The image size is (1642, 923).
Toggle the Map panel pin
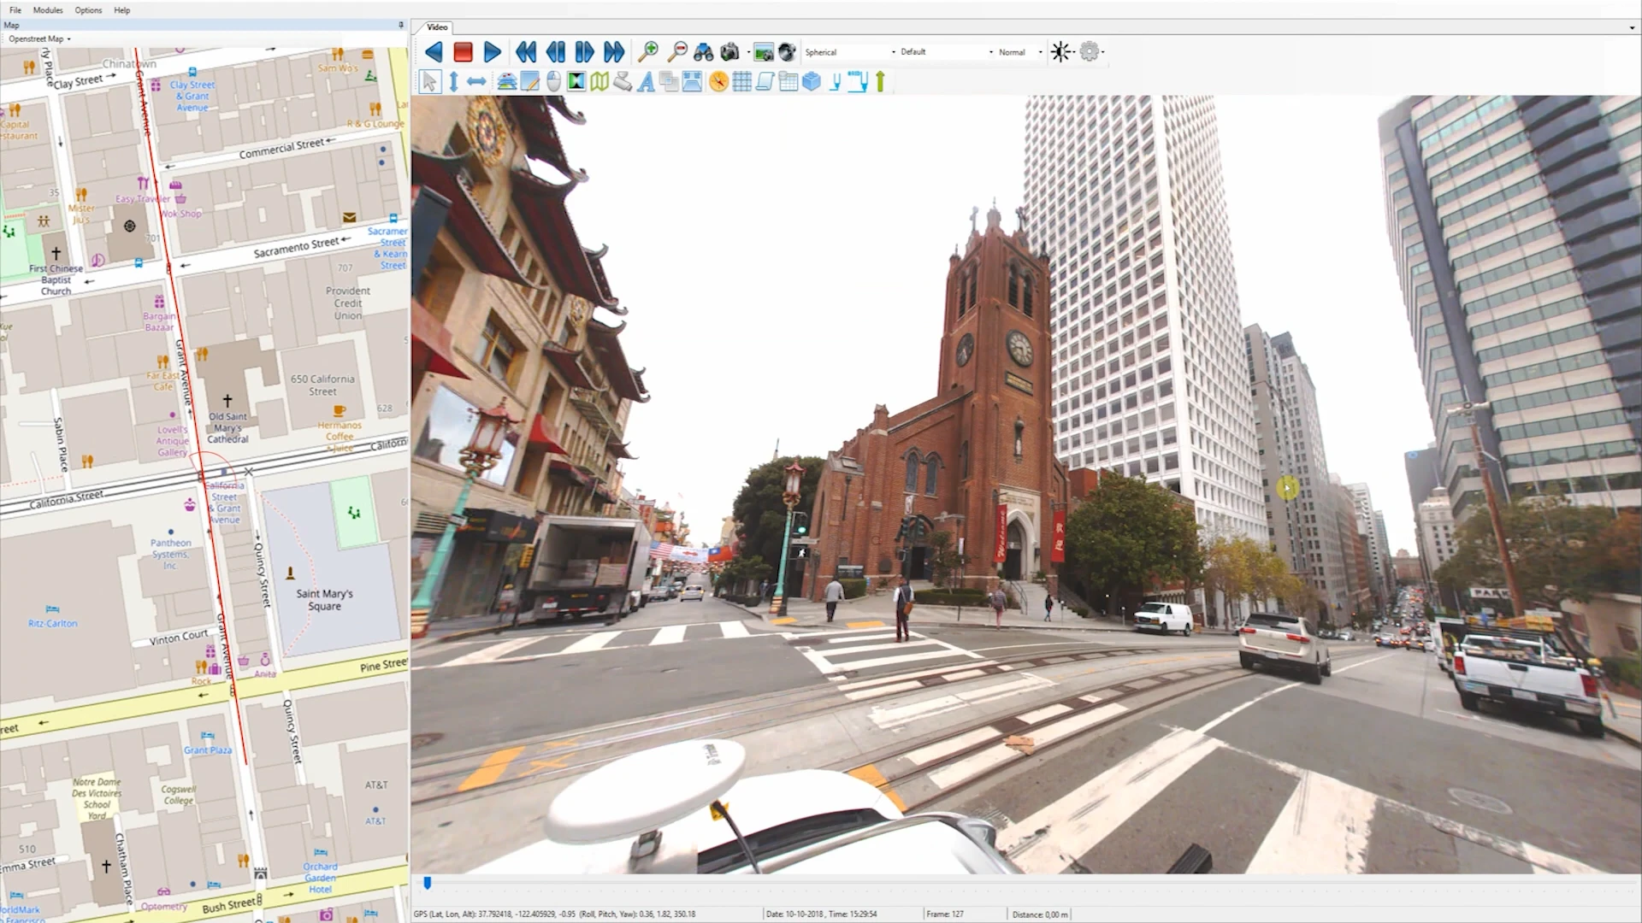401,25
